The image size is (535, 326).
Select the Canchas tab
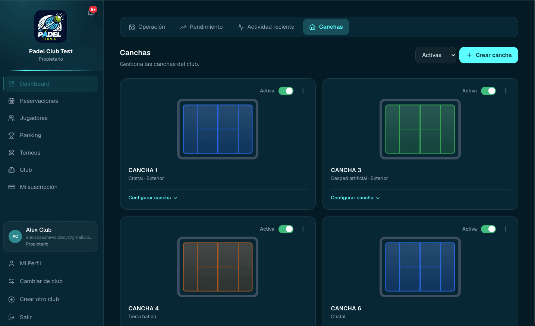(x=326, y=27)
